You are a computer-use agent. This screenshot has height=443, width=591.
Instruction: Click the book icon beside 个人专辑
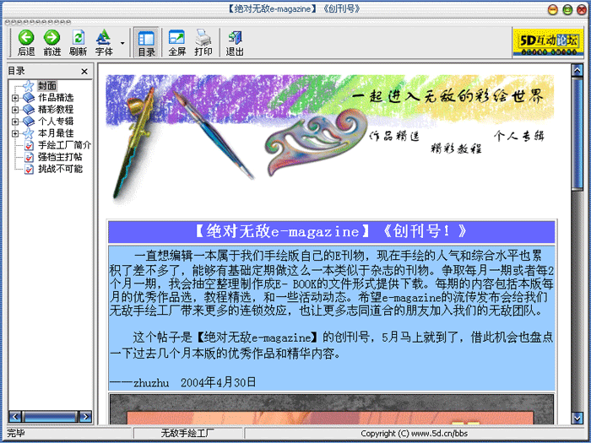(29, 122)
